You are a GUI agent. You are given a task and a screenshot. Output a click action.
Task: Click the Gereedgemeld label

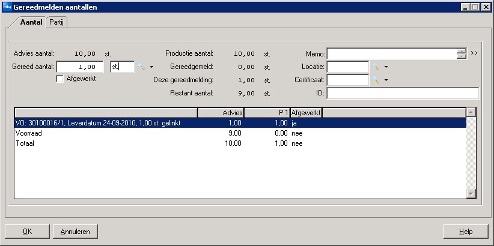point(192,67)
